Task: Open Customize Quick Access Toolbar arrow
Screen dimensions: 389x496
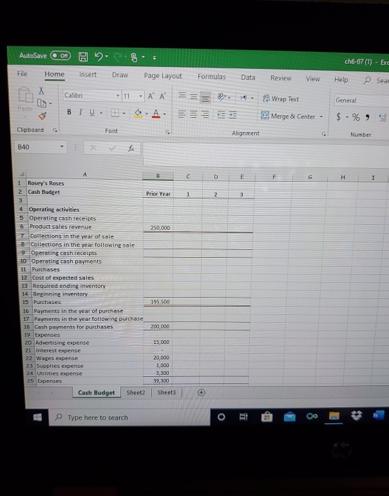Action: point(155,58)
